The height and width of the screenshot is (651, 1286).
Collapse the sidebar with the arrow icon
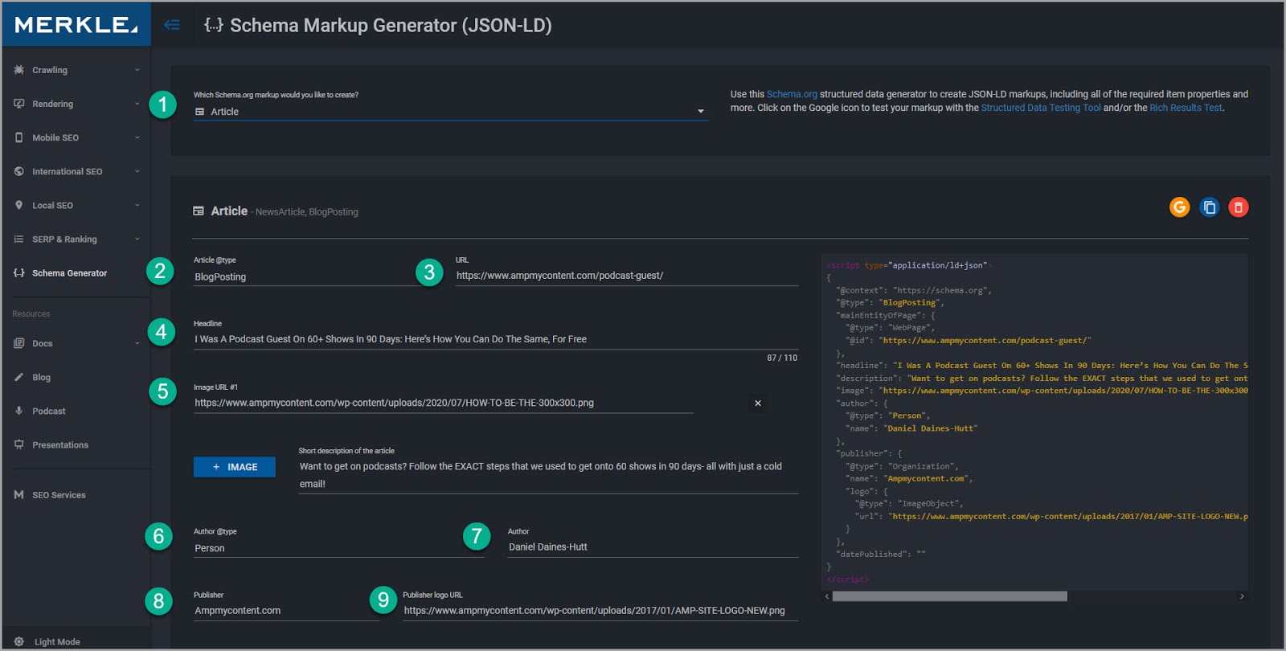coord(171,25)
